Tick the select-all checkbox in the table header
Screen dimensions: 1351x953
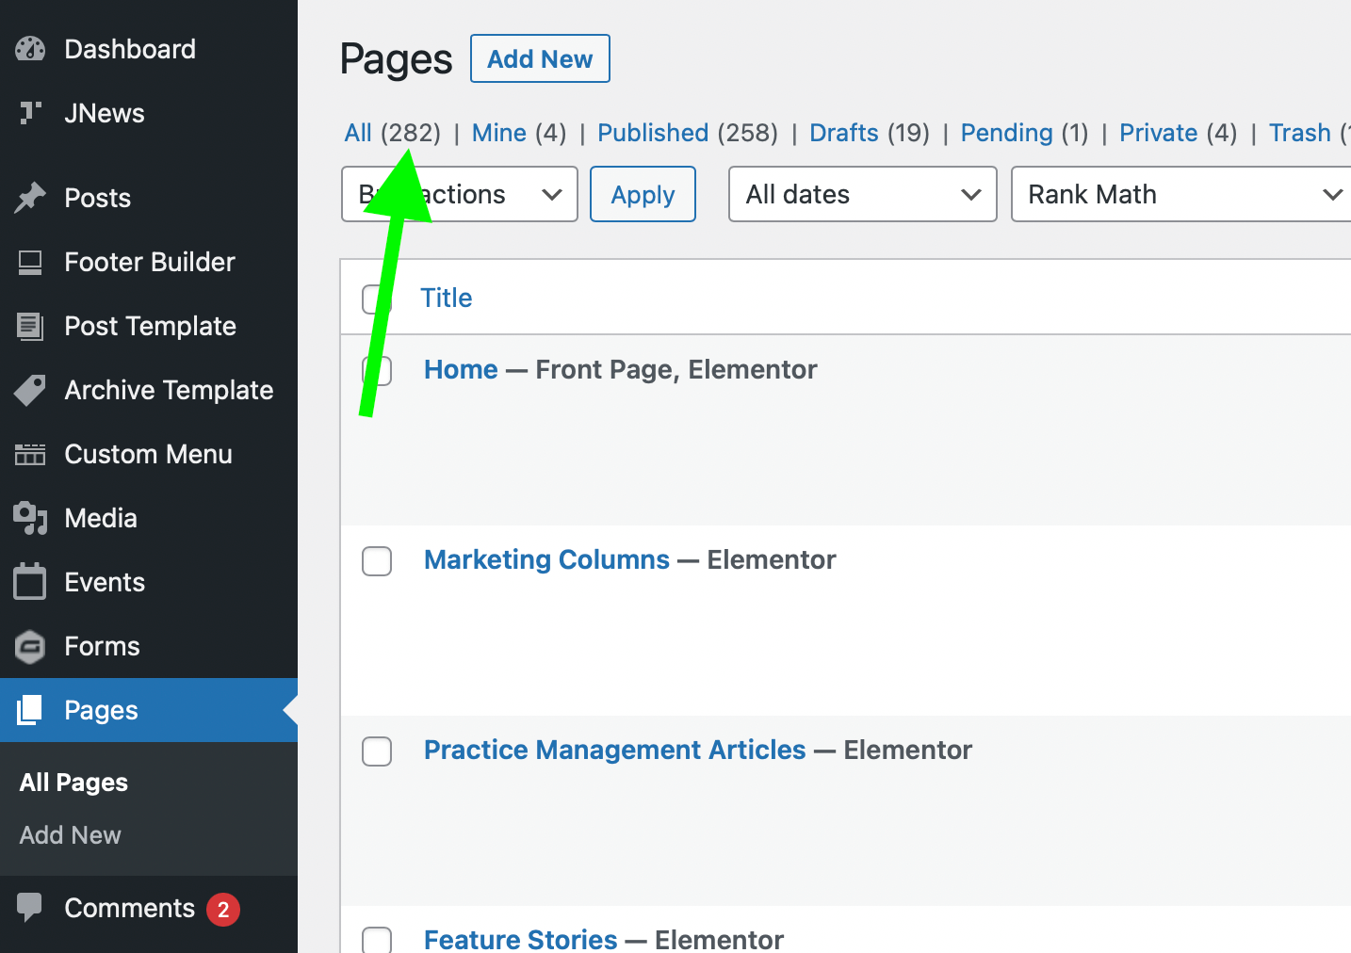click(x=377, y=298)
